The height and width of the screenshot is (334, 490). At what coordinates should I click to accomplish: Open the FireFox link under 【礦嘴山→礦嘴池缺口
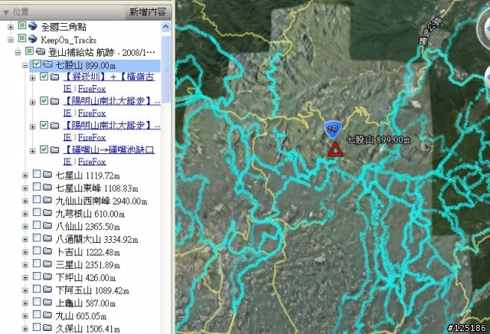point(92,162)
